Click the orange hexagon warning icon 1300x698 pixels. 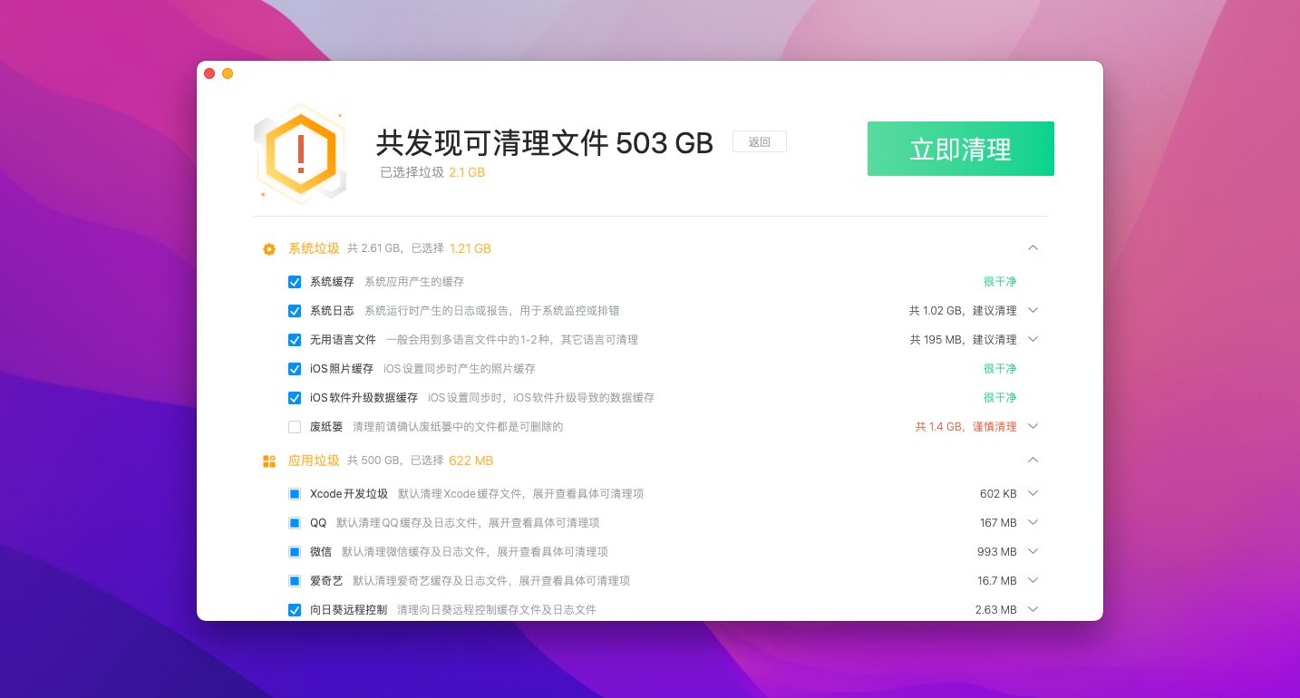tap(301, 154)
